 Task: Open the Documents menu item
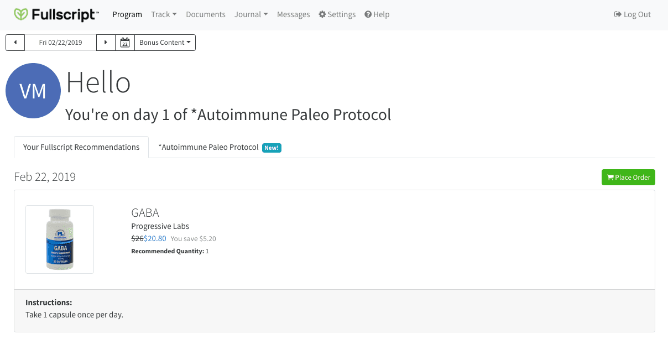(x=206, y=14)
